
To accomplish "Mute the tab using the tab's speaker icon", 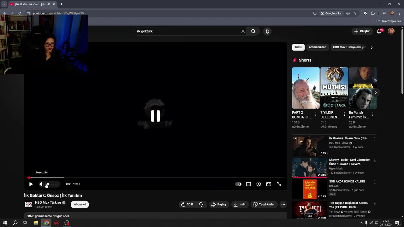I will click(49, 4).
